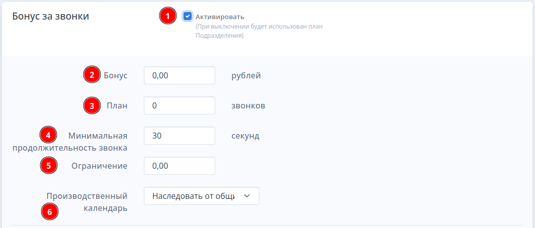Viewport: 535px width, 228px height.
Task: Open the Производственный календарь dropdown
Action: [202, 196]
